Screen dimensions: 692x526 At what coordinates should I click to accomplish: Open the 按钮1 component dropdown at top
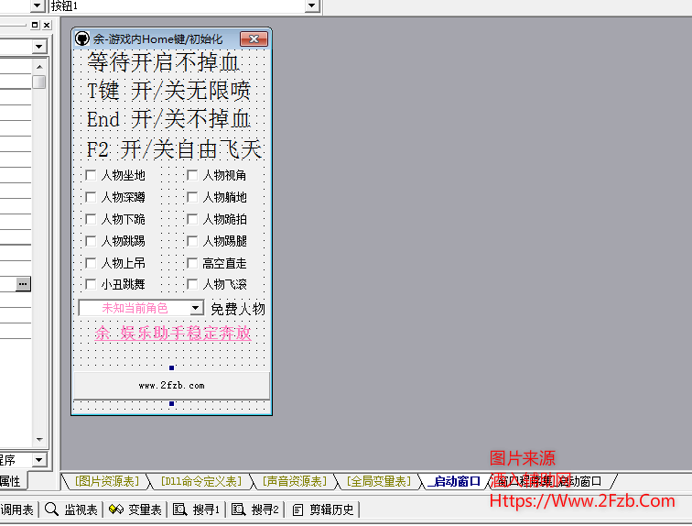pos(311,6)
